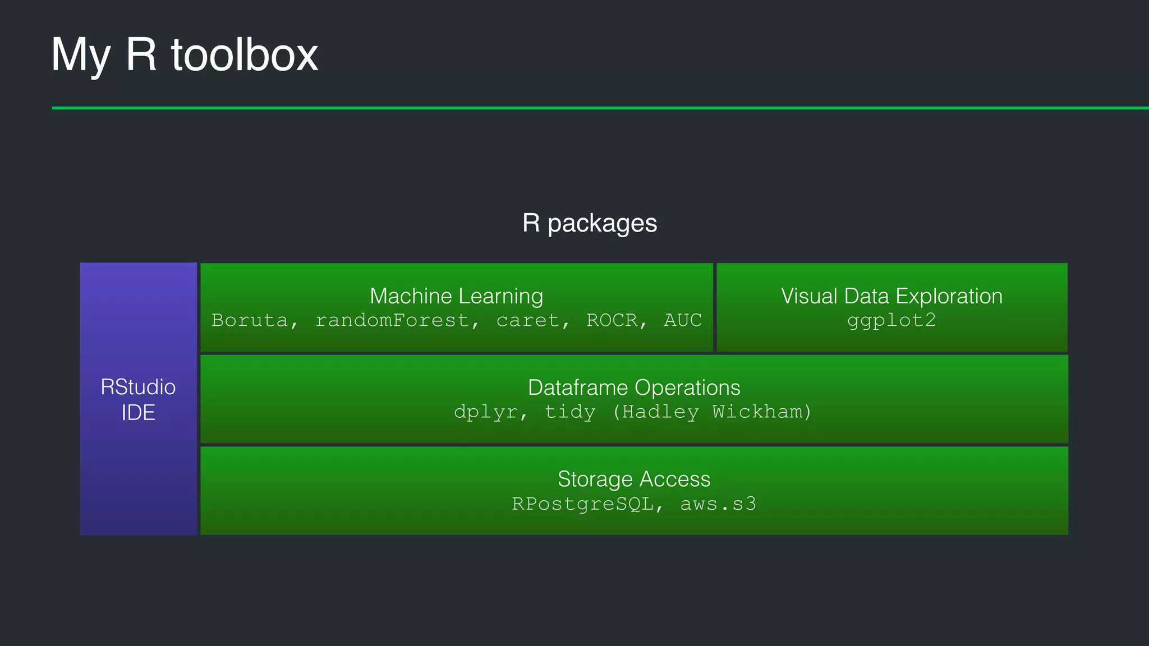Click the '(Hadley Wickham)' text
Image resolution: width=1149 pixels, height=646 pixels.
[x=712, y=412]
